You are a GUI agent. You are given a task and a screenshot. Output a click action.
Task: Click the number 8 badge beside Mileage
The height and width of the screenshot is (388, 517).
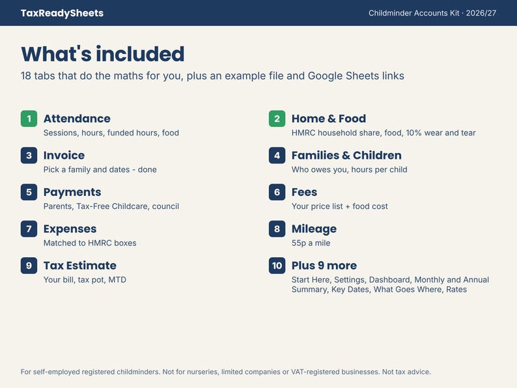pos(277,229)
